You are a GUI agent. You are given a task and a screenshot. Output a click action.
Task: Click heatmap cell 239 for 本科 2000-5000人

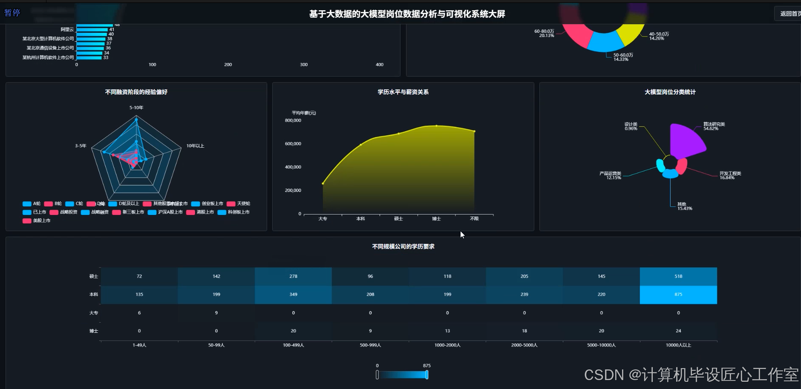pyautogui.click(x=524, y=295)
